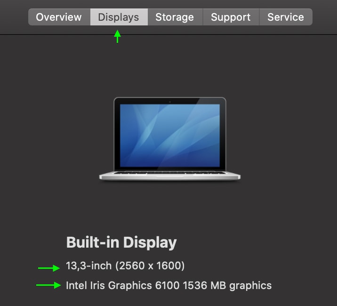Open the Storage tab
The width and height of the screenshot is (337, 306).
point(175,17)
